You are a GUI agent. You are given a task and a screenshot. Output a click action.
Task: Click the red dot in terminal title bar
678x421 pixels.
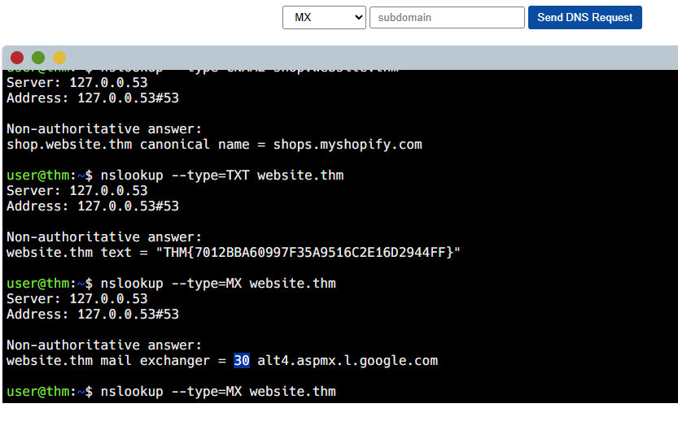click(17, 58)
